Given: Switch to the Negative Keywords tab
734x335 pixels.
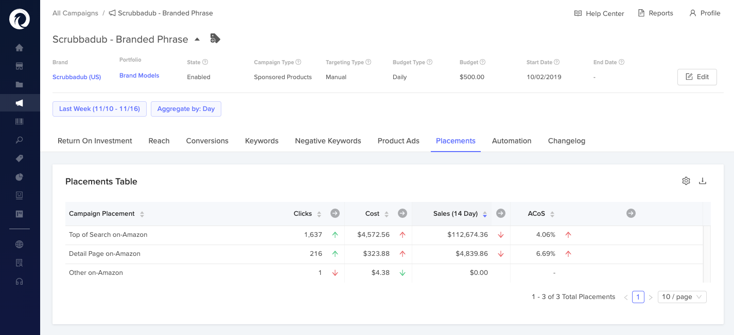Looking at the screenshot, I should [x=328, y=141].
